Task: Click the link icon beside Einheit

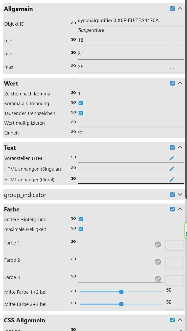Action: [x=73, y=132]
